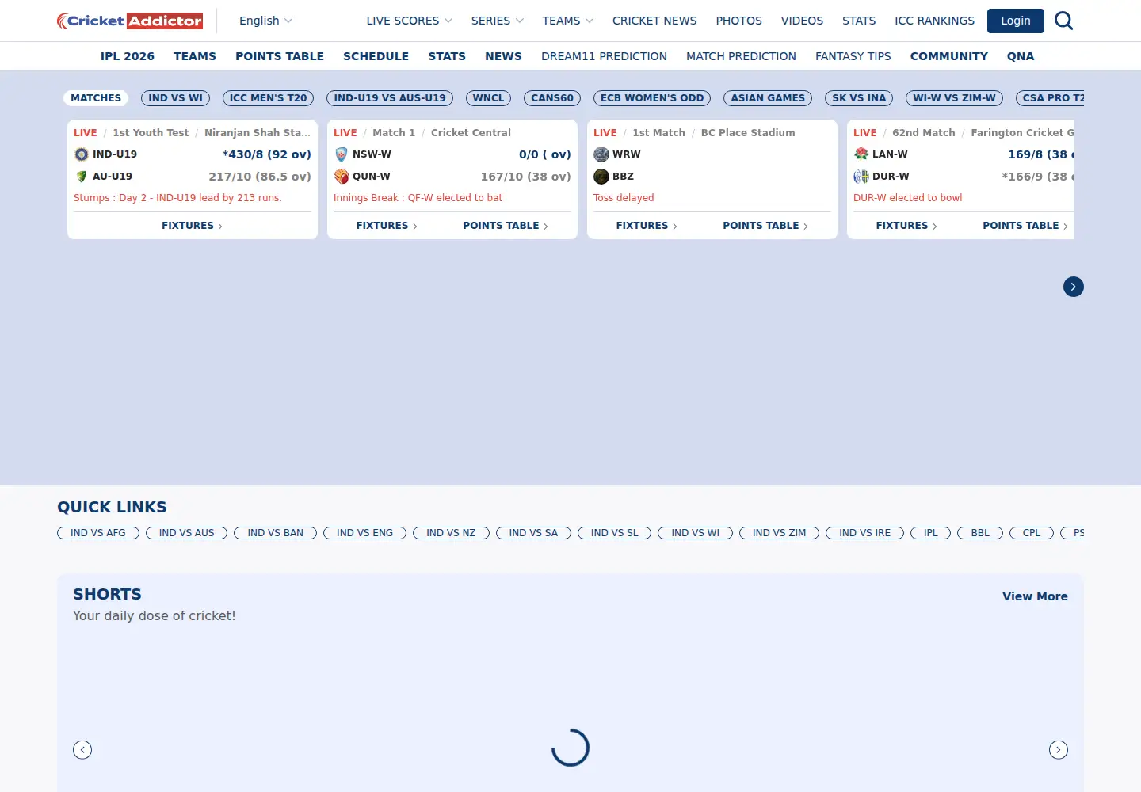Image resolution: width=1141 pixels, height=792 pixels.
Task: Open ICC RANKINGS page
Action: pyautogui.click(x=934, y=21)
